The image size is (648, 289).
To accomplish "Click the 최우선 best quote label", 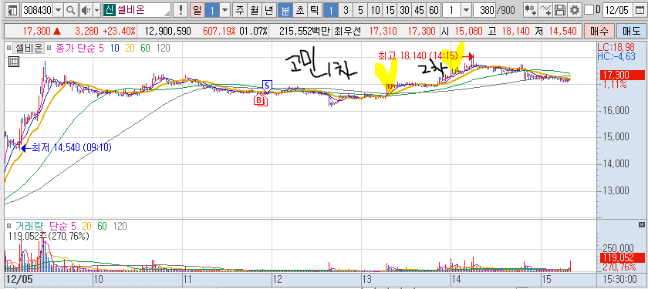I will coord(348,31).
